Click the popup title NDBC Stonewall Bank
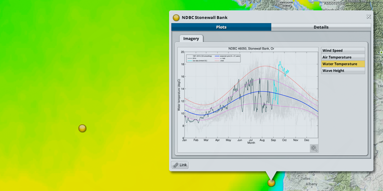The image size is (383, 191). pos(204,18)
